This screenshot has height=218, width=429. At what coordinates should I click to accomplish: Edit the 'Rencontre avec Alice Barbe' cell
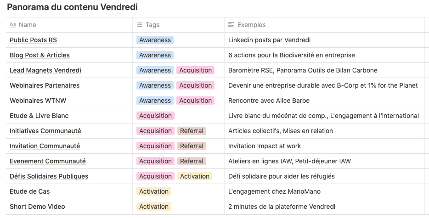pos(269,101)
